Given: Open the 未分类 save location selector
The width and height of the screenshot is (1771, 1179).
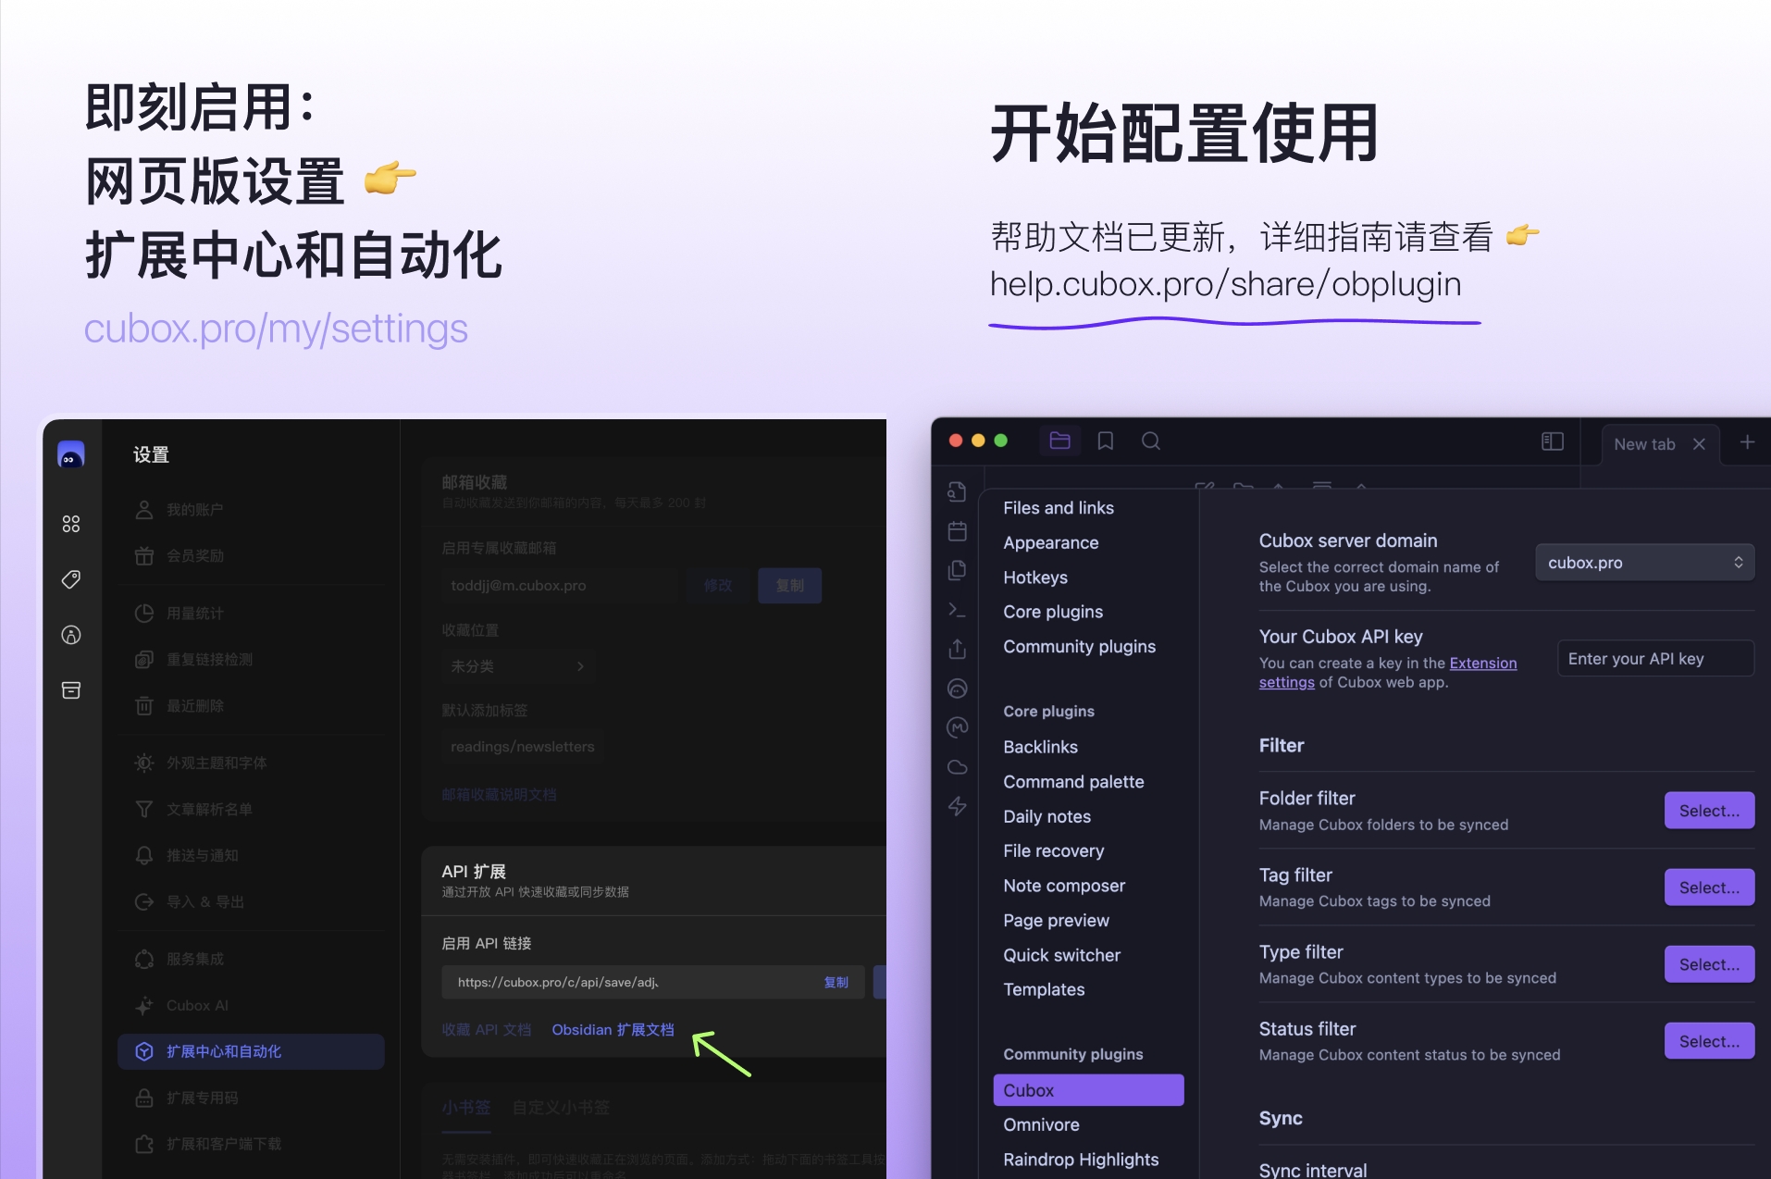Looking at the screenshot, I should pyautogui.click(x=517, y=666).
